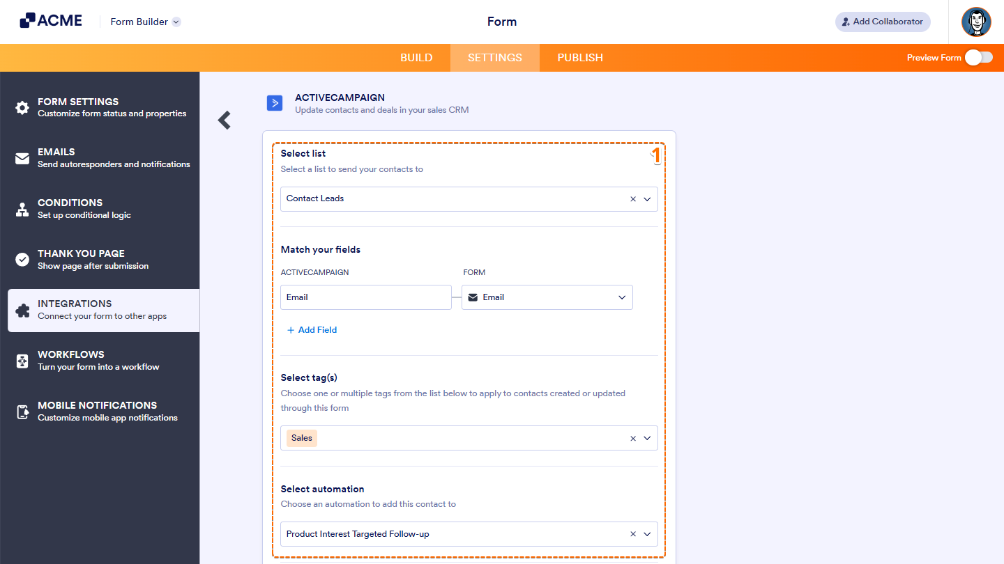1004x564 pixels.
Task: Open the BUILD tab
Action: pos(416,58)
